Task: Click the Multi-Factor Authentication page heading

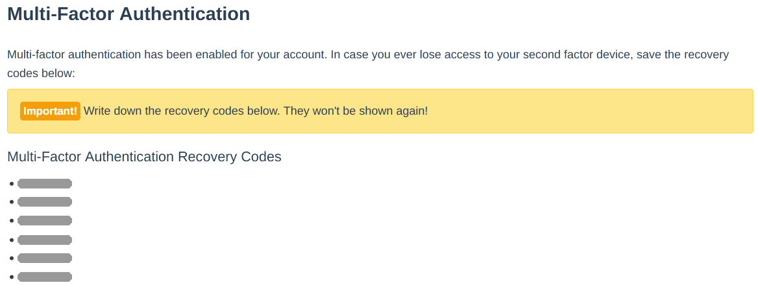Action: [128, 14]
